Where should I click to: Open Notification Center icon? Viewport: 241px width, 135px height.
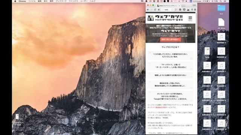tap(225, 1)
